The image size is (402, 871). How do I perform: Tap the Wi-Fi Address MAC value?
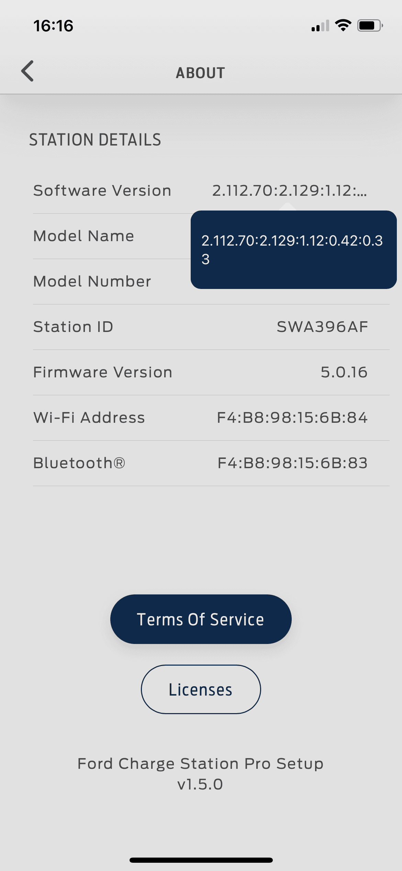(292, 418)
